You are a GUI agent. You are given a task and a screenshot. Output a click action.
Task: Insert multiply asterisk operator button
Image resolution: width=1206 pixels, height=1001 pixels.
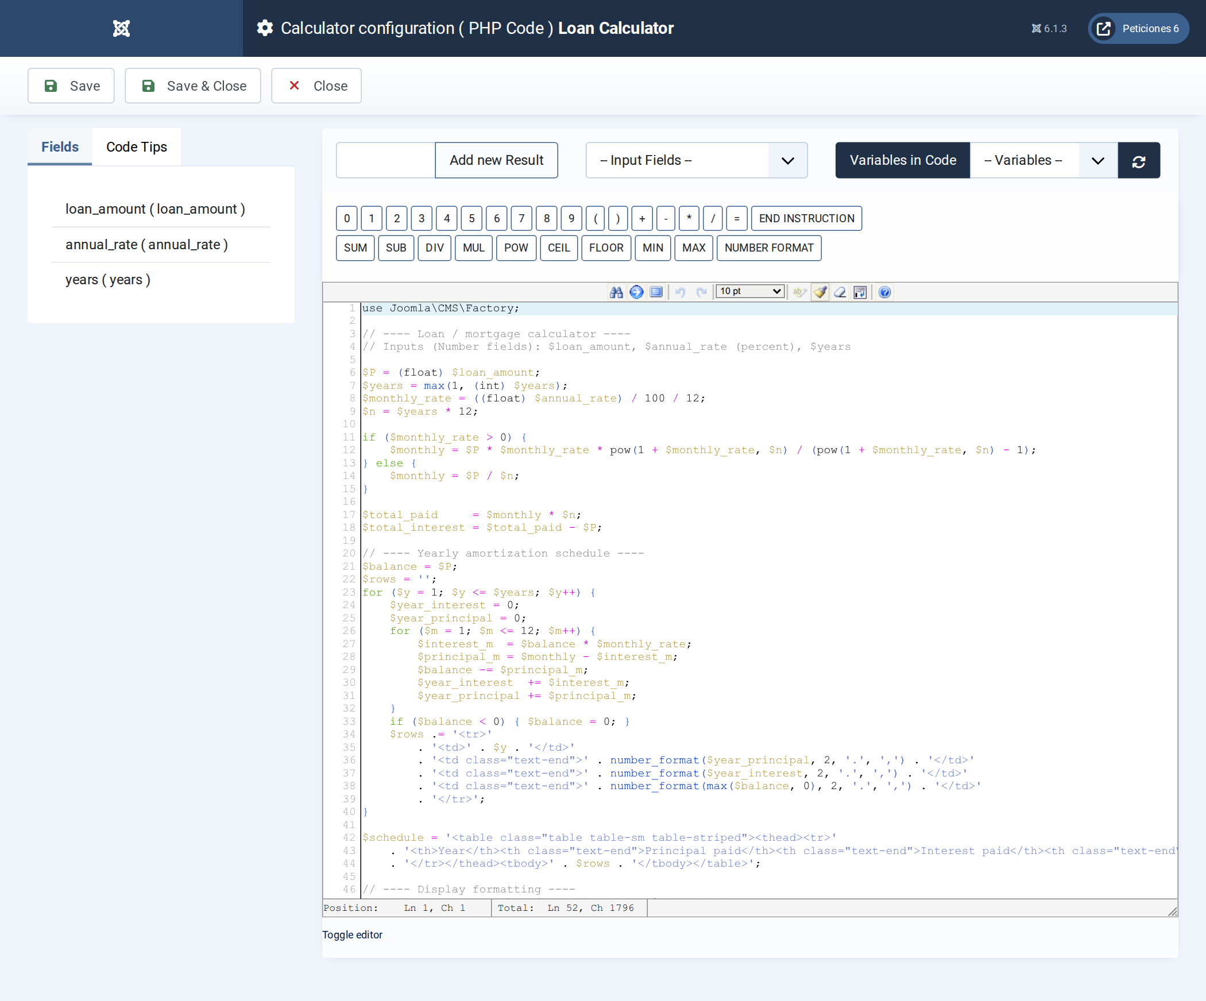689,218
